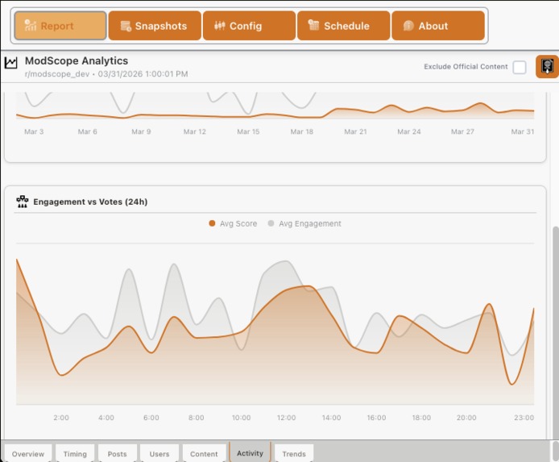
Task: Switch to the Overview bottom tab
Action: pyautogui.click(x=28, y=453)
